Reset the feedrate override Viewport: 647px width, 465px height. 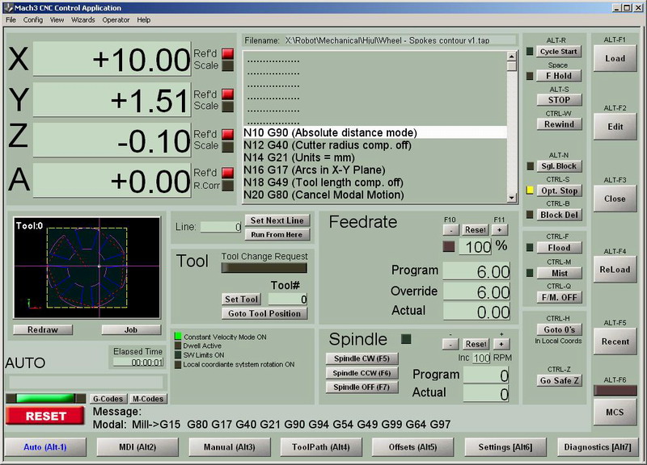(476, 230)
